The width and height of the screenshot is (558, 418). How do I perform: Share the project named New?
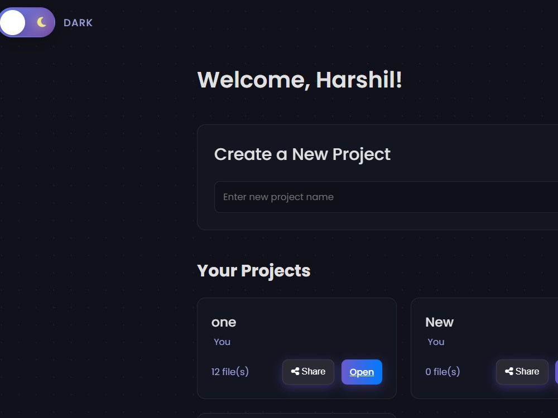[x=522, y=372]
